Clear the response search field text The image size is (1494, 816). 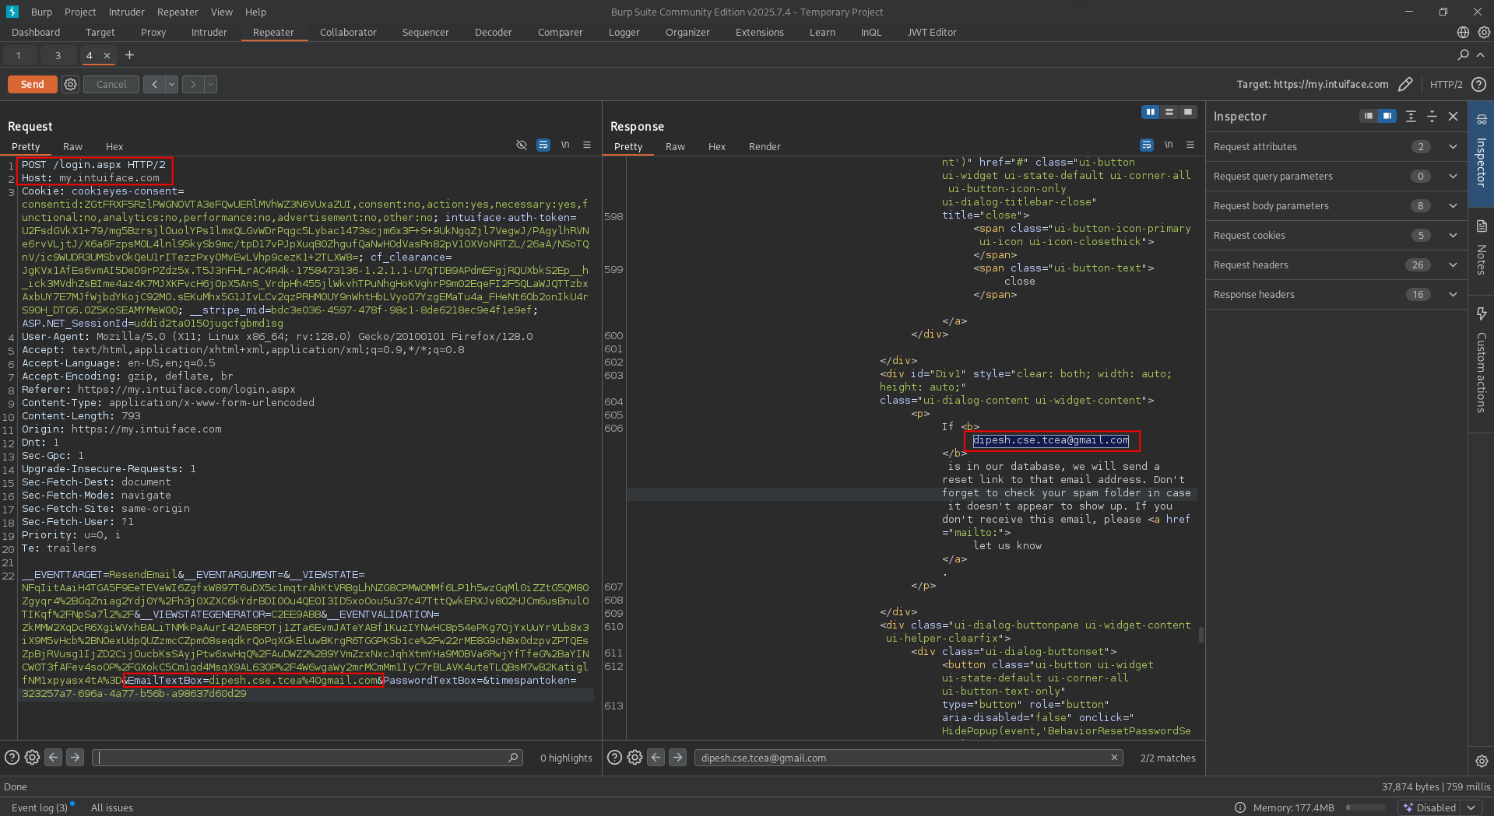[1114, 758]
